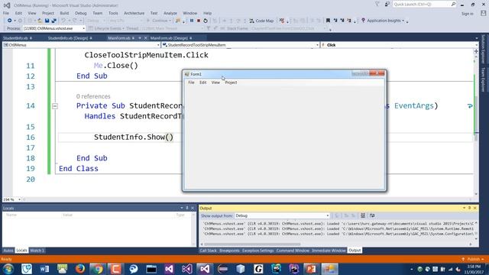This screenshot has height=275, width=489.
Task: Switch to the Autos tab
Action: 8,251
